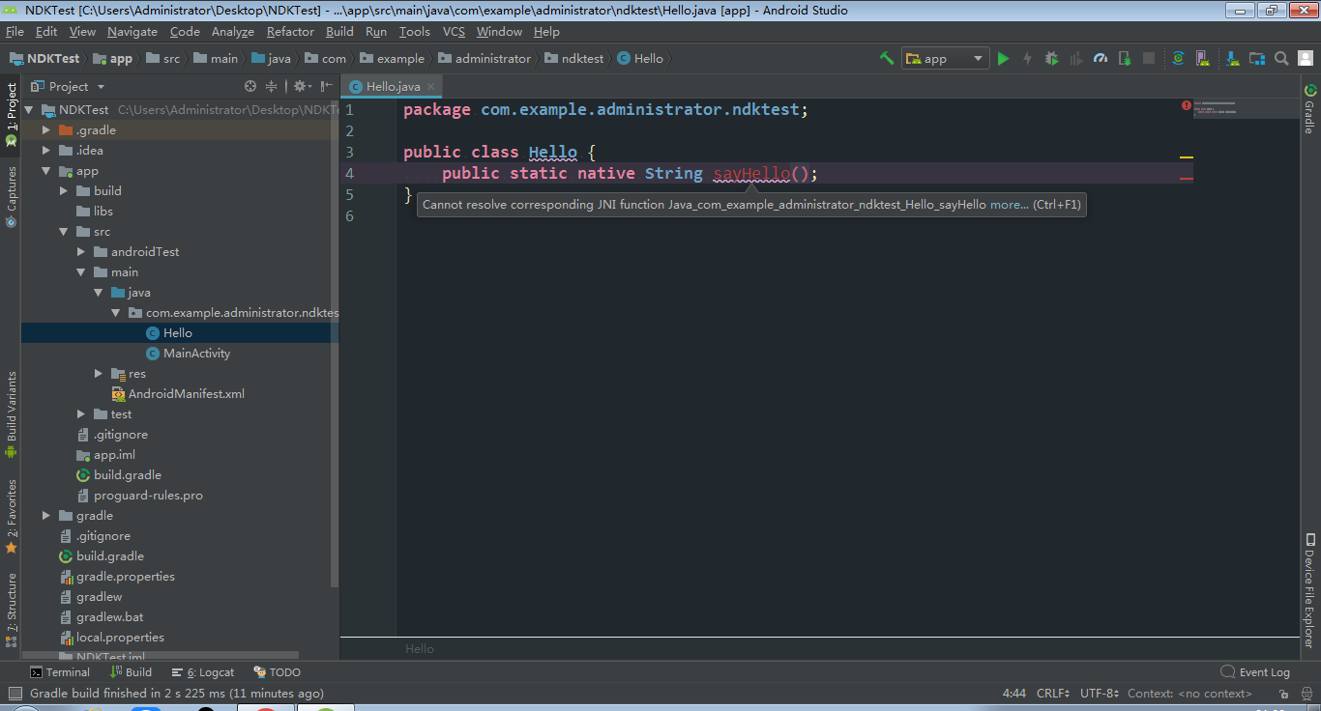
Task: Expand the androidTest folder arrow
Action: coord(81,252)
